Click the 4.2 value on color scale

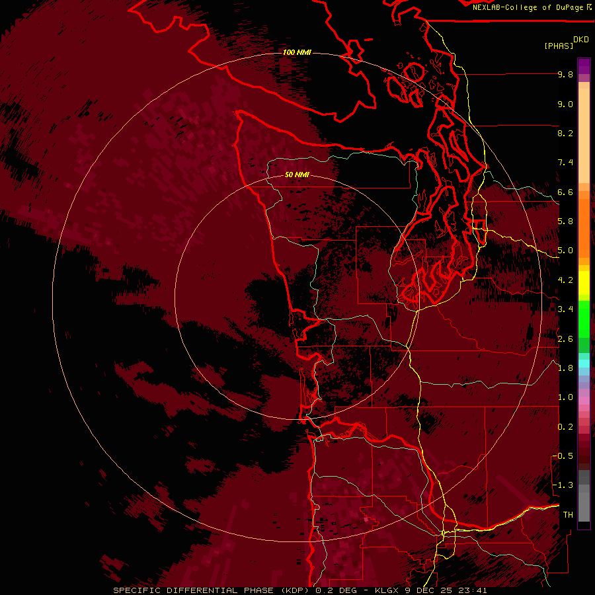[x=565, y=280]
